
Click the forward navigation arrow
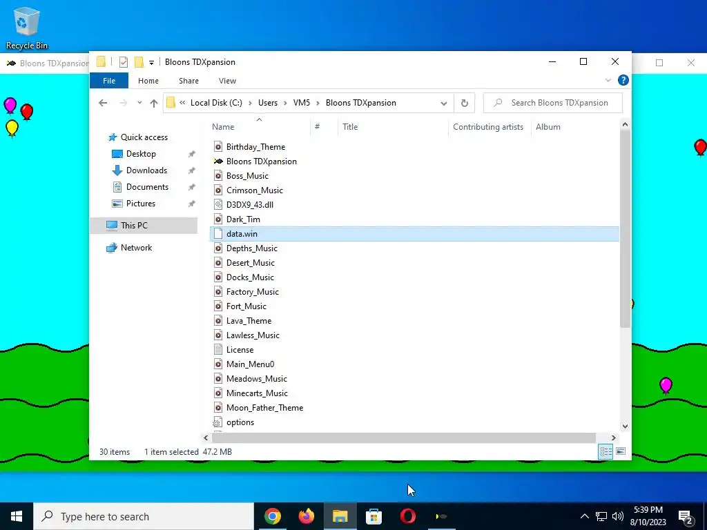click(x=123, y=103)
